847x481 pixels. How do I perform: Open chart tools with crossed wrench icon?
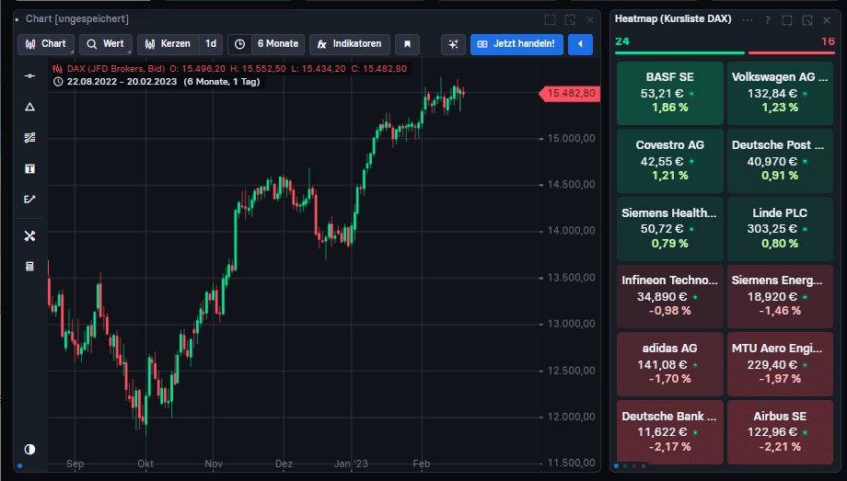pyautogui.click(x=29, y=236)
